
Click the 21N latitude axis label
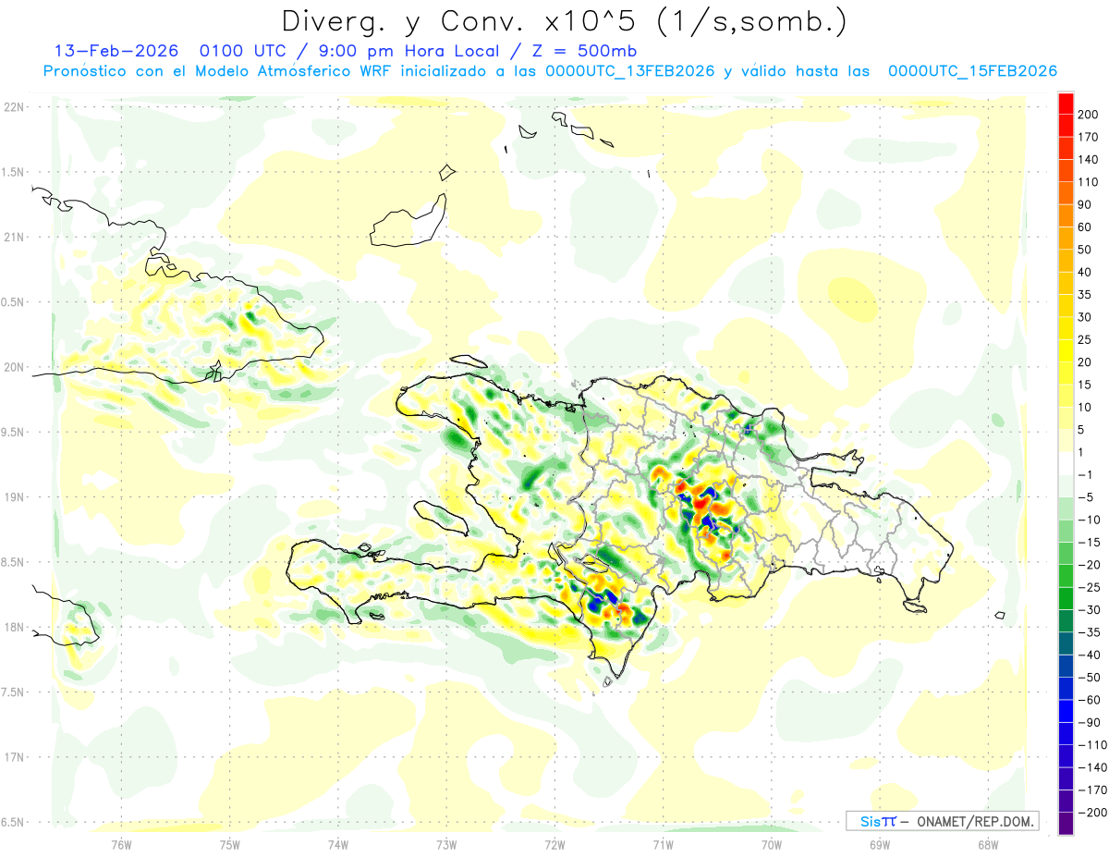click(x=14, y=238)
